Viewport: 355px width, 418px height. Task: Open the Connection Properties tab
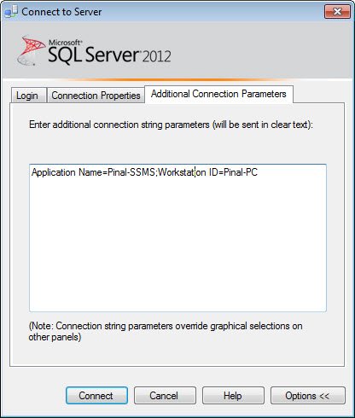click(x=96, y=96)
